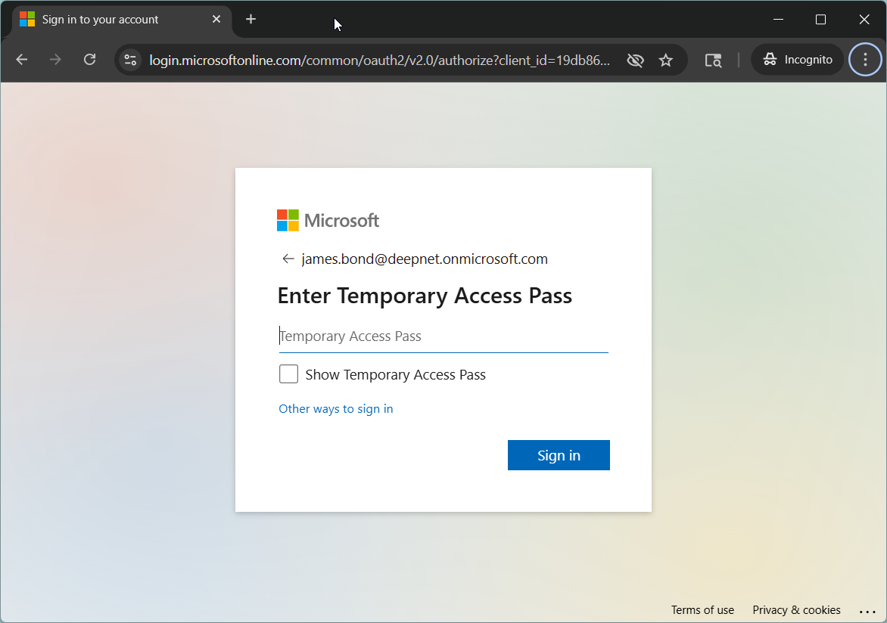Bookmark this page with the star icon
The height and width of the screenshot is (623, 887).
pyautogui.click(x=666, y=60)
